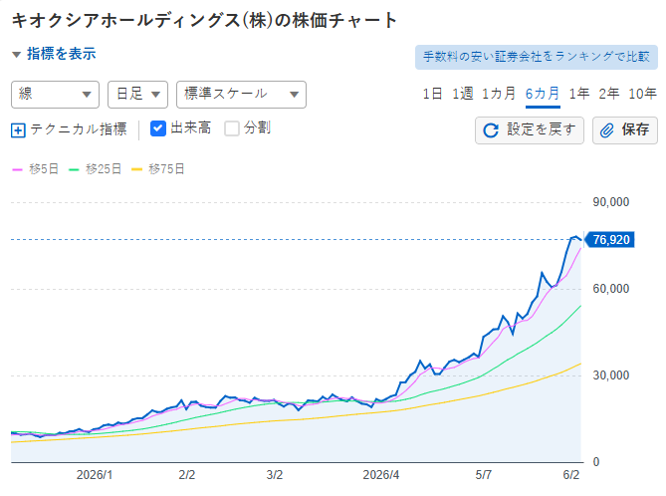Open the 手数料の安い証券会社をランキングで比較 link
This screenshot has height=496, width=666.
click(x=537, y=57)
